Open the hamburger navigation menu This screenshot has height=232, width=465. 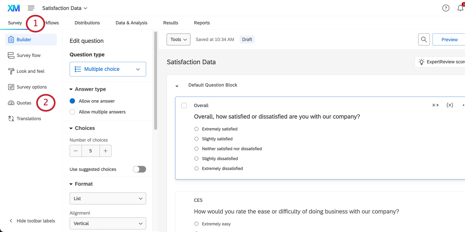pyautogui.click(x=31, y=8)
